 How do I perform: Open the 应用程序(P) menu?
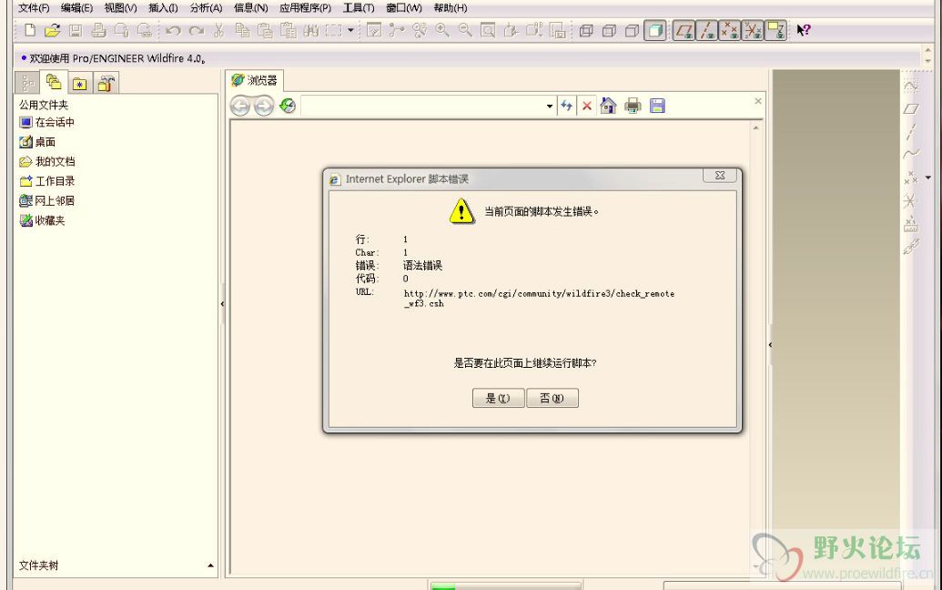(305, 8)
